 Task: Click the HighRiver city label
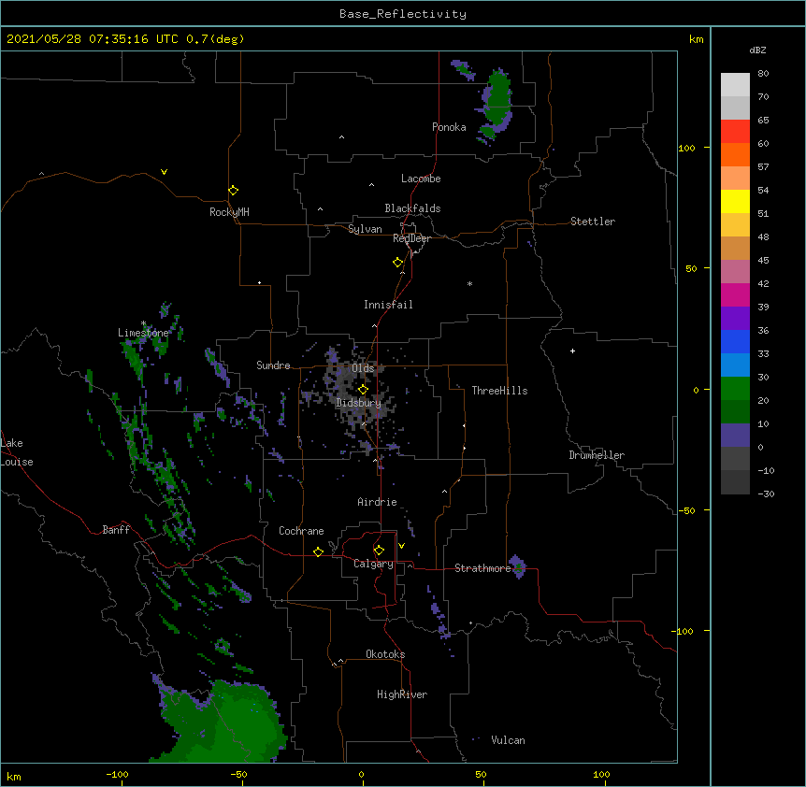click(402, 694)
